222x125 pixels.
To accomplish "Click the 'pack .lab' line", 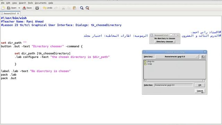I will (9, 75).
